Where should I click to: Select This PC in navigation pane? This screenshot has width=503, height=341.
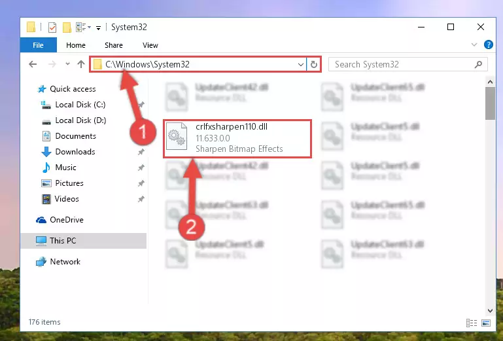pos(84,240)
